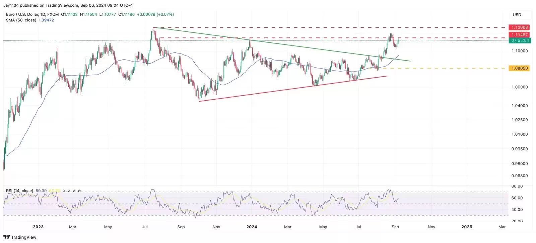Click the green 07:55:54 countdown label
The height and width of the screenshot is (243, 536).
pos(519,40)
